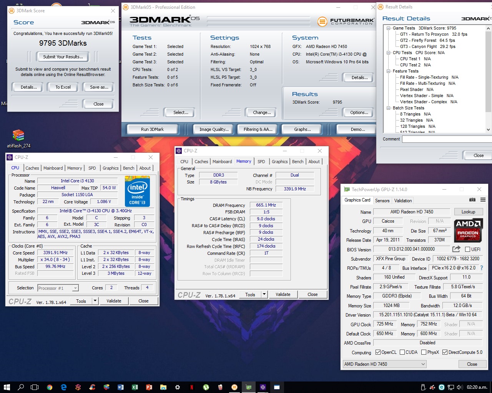Open Microsoft Excel from the taskbar

tap(135, 387)
